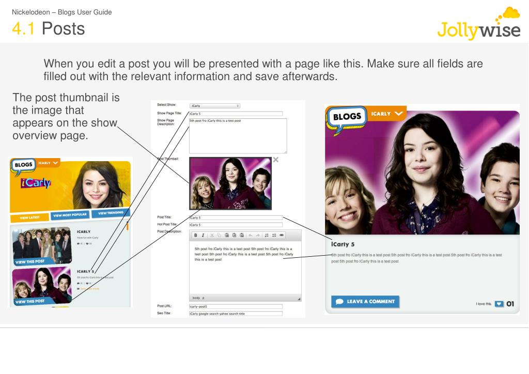Click the Jollywise logo
529x374 pixels.
click(479, 24)
